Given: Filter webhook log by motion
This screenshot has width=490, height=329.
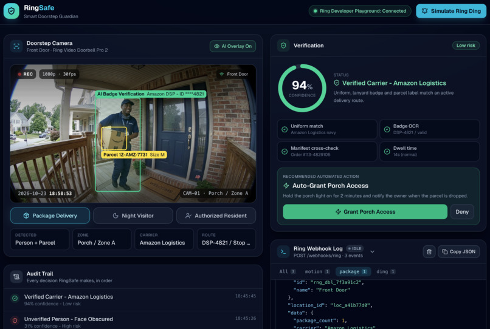Looking at the screenshot, I should 317,271.
